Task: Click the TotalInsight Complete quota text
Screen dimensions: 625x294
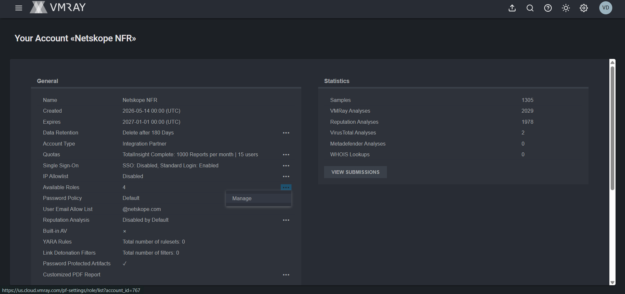Action: tap(190, 155)
